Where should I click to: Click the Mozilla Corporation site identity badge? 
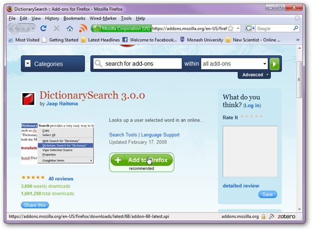121,28
